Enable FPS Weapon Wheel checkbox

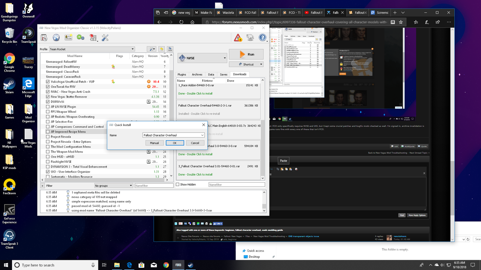pyautogui.click(x=48, y=112)
